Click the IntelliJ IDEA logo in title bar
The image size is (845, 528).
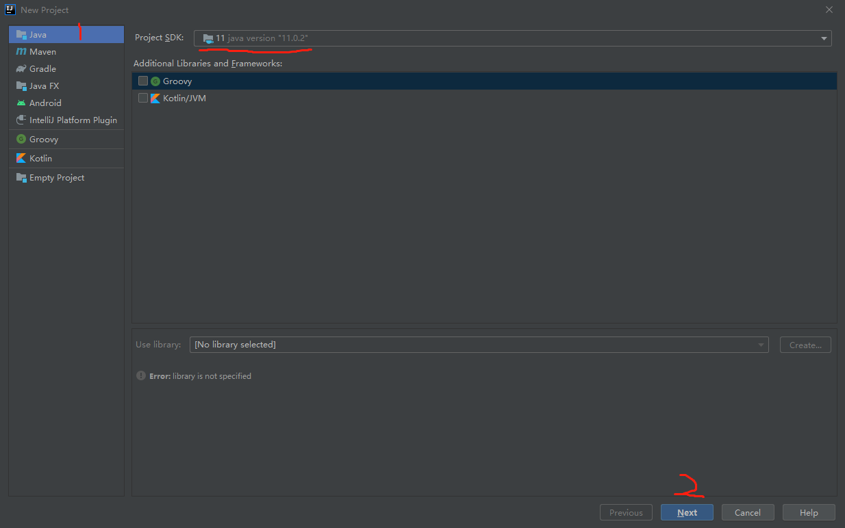[10, 10]
